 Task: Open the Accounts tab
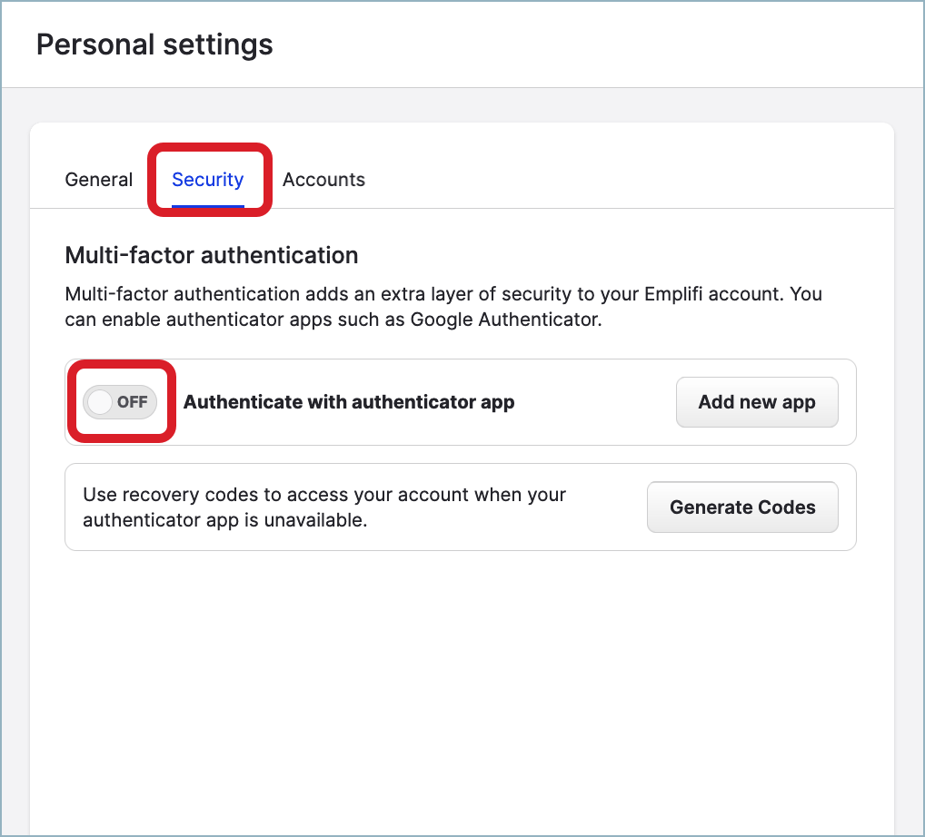tap(323, 180)
